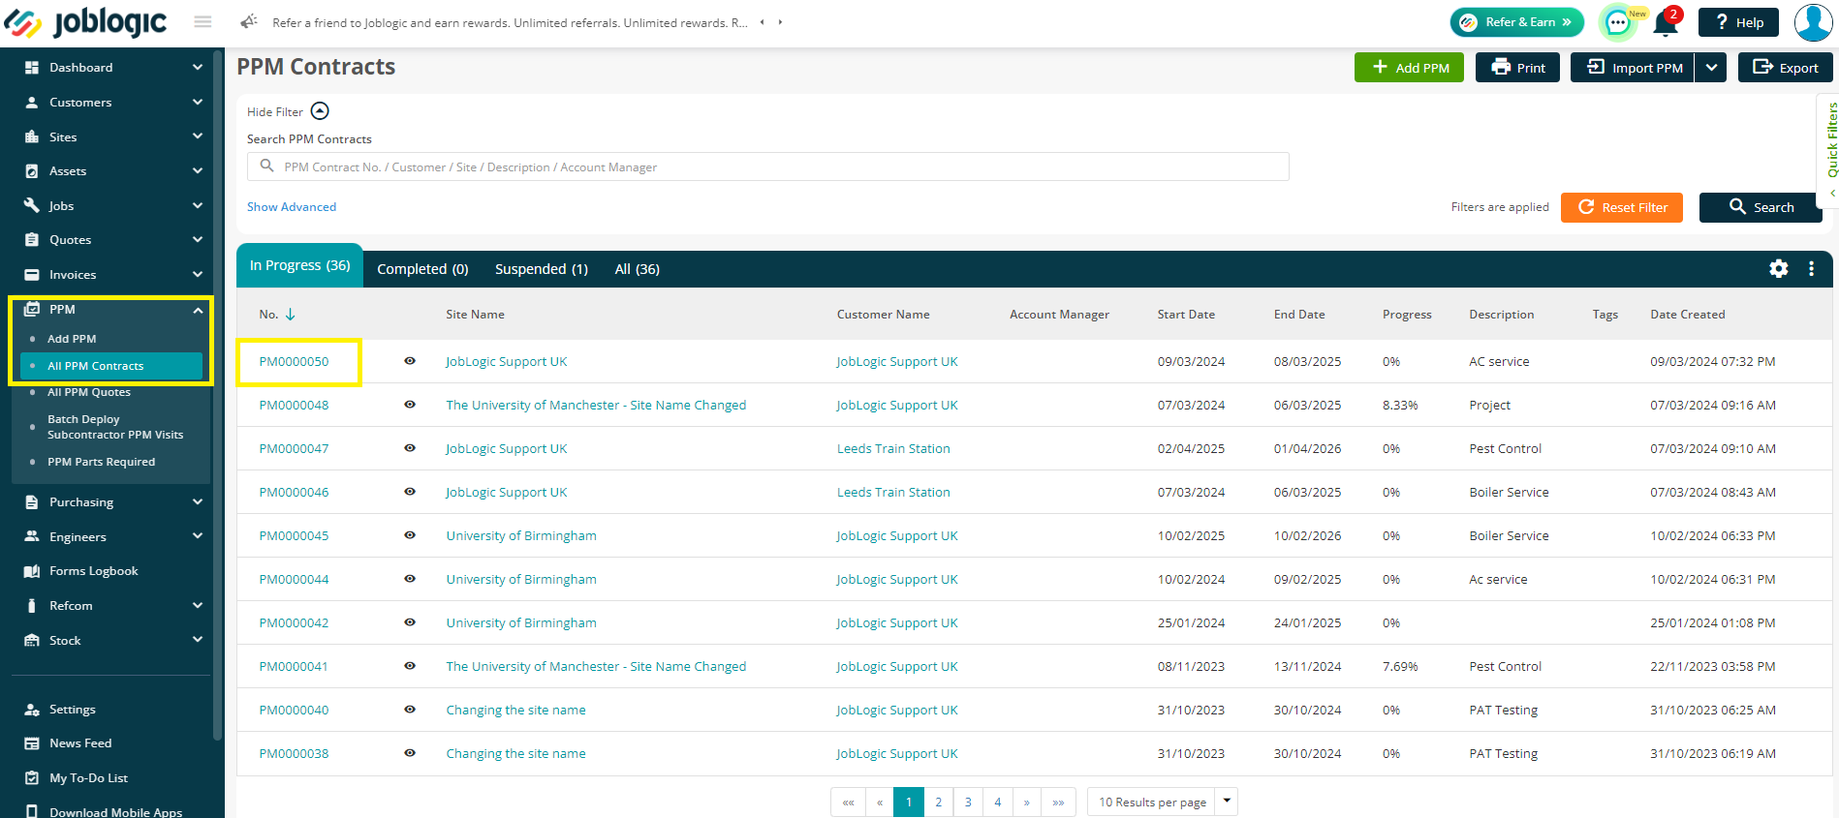Open the user profile avatar
Image resolution: width=1839 pixels, height=818 pixels.
[1813, 22]
